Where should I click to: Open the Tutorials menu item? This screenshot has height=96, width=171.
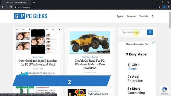pyautogui.click(x=143, y=16)
